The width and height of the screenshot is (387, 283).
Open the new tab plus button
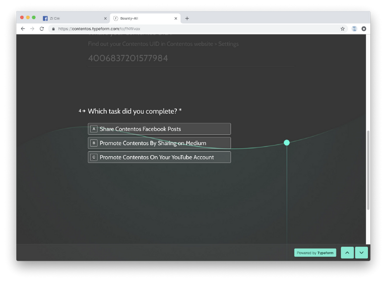(187, 18)
